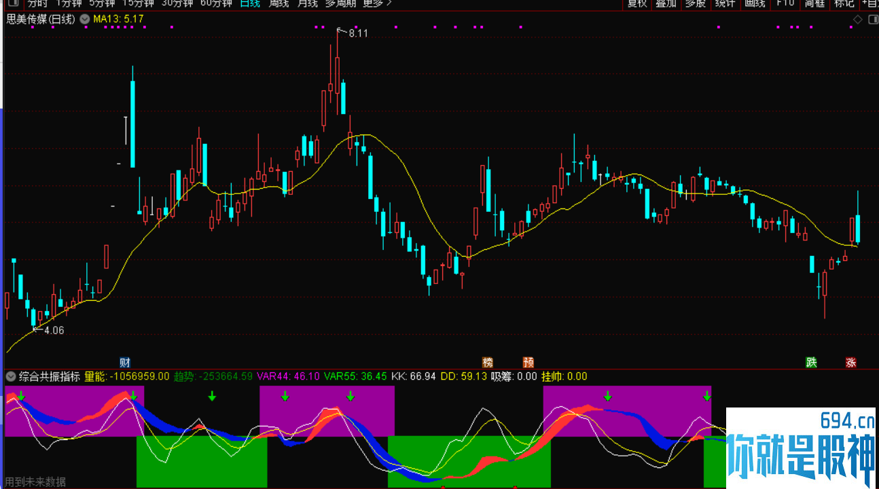Viewport: 879px width, 489px height.
Task: Switch to the 30分钟 period tab
Action: pyautogui.click(x=177, y=3)
